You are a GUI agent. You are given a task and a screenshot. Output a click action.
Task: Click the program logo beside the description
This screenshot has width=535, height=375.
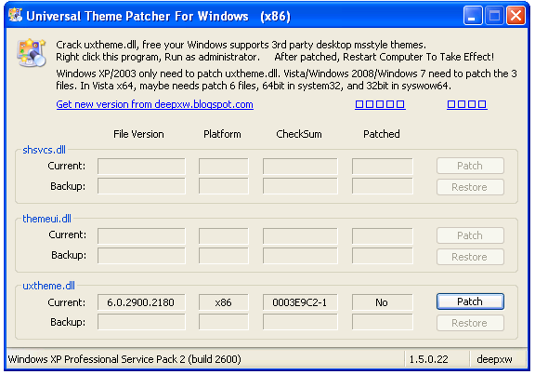(31, 53)
